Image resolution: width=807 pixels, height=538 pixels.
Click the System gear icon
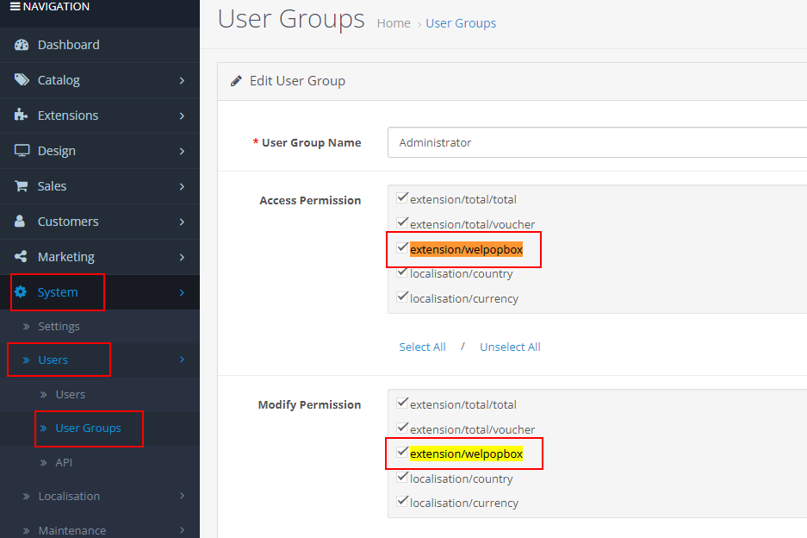tap(22, 292)
